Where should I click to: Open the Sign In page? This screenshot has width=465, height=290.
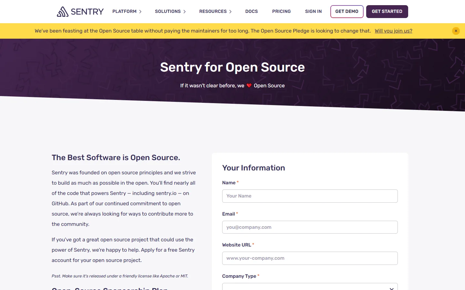(314, 12)
